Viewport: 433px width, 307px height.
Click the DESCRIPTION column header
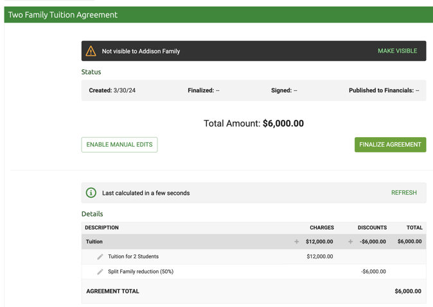[102, 228]
